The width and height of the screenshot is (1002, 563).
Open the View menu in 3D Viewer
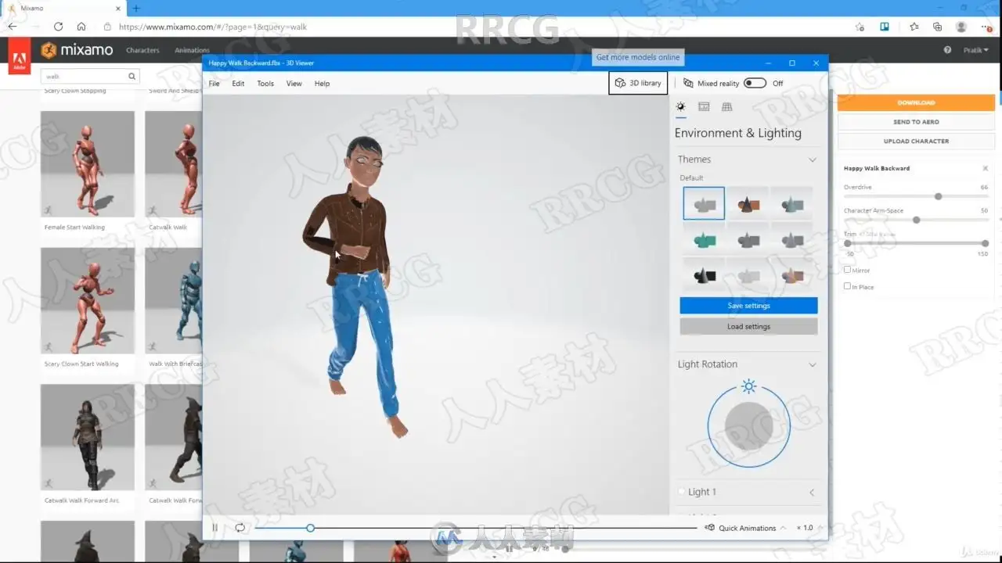click(x=294, y=83)
